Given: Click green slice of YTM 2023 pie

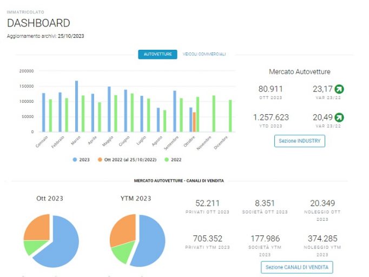Looking at the screenshot, I should click(123, 252).
